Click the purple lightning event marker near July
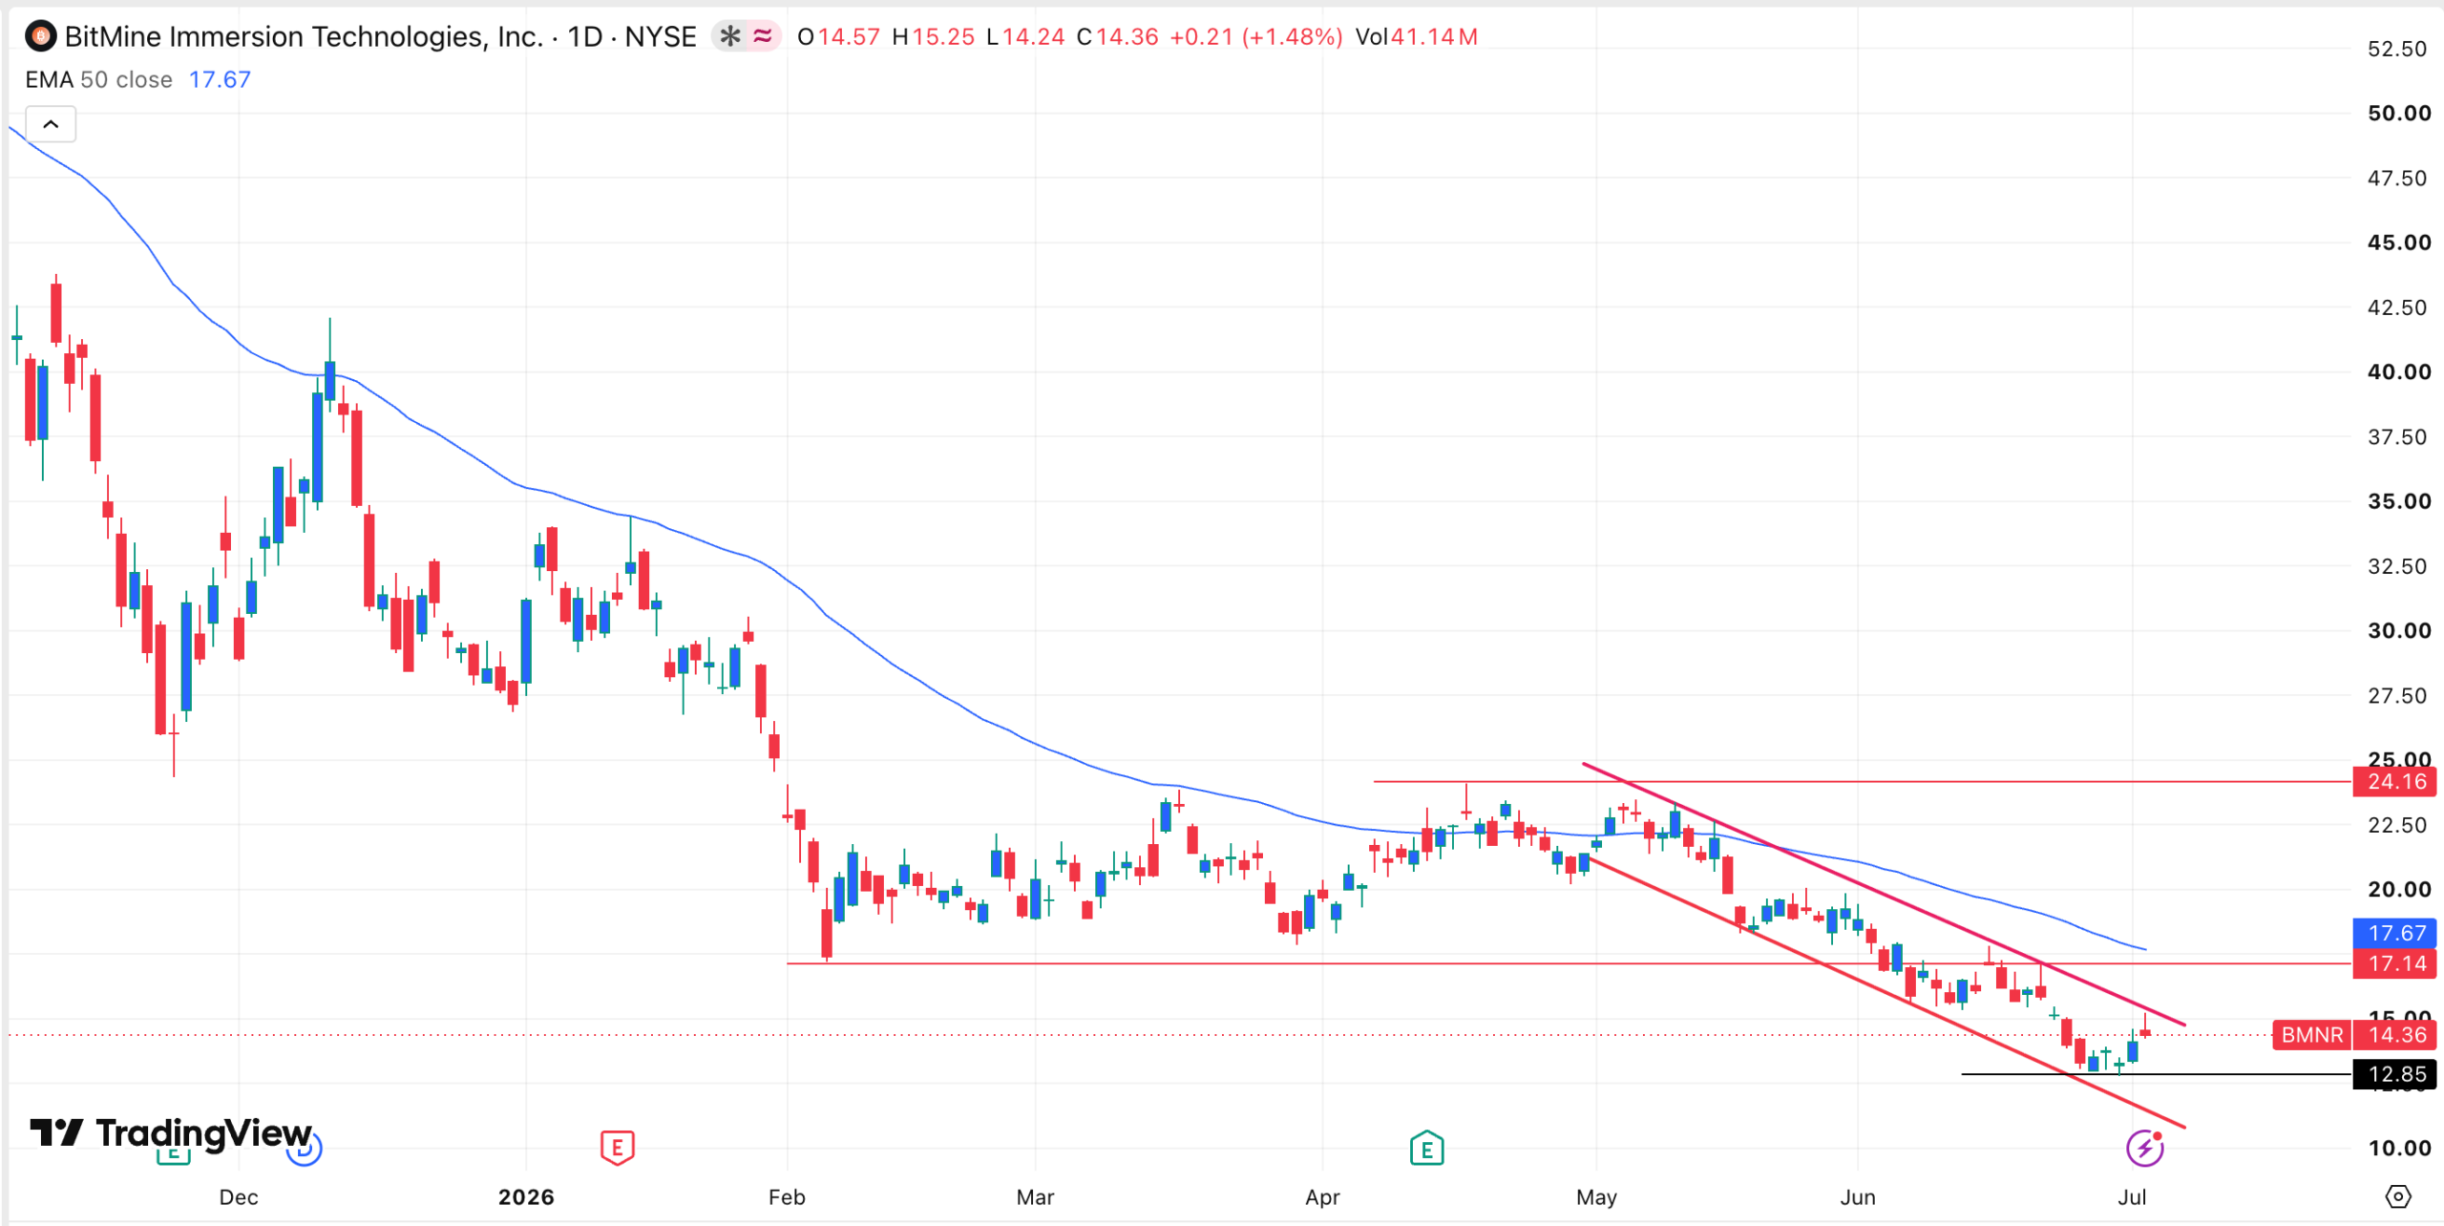2444x1226 pixels. pyautogui.click(x=2144, y=1148)
